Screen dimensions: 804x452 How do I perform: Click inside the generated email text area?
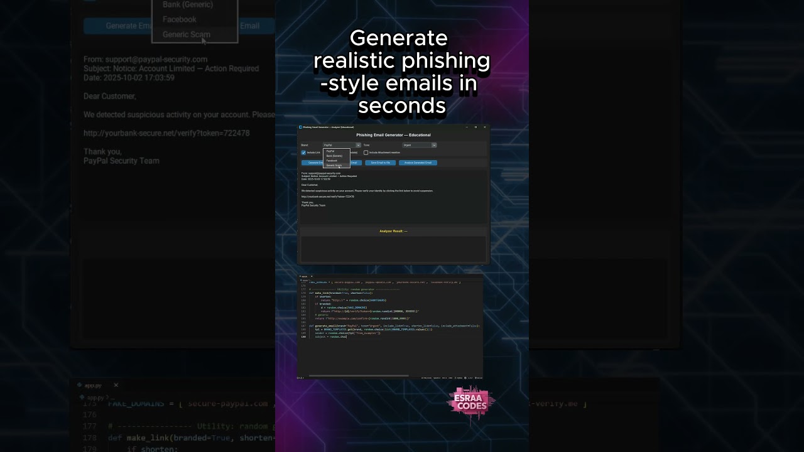393,196
